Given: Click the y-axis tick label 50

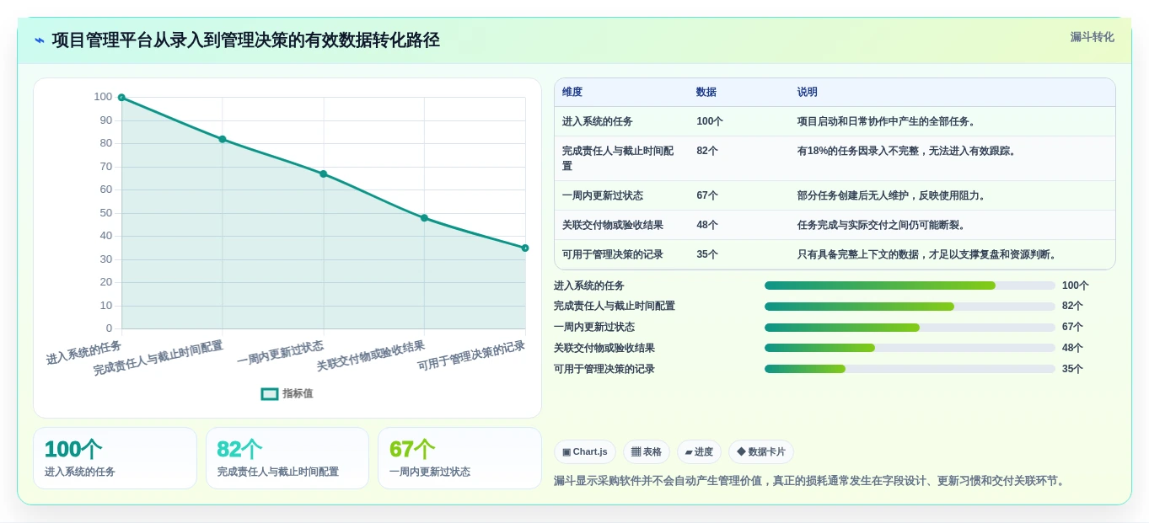Looking at the screenshot, I should pyautogui.click(x=105, y=213).
